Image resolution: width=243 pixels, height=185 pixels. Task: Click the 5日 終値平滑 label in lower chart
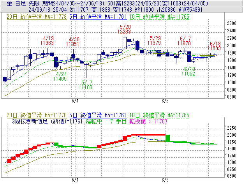coord(98,115)
